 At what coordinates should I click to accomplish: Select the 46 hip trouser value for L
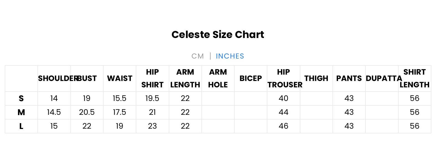(283, 126)
